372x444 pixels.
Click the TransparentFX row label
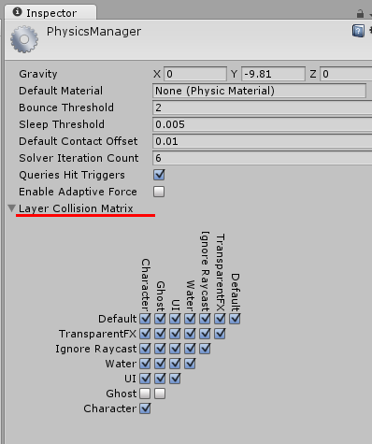98,334
